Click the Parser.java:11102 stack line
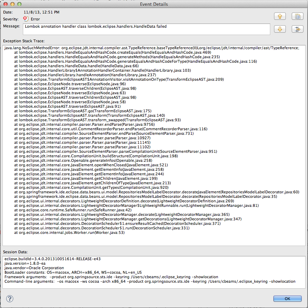Image resolution: width=308 pixels, height=308 pixels. pos(82,147)
